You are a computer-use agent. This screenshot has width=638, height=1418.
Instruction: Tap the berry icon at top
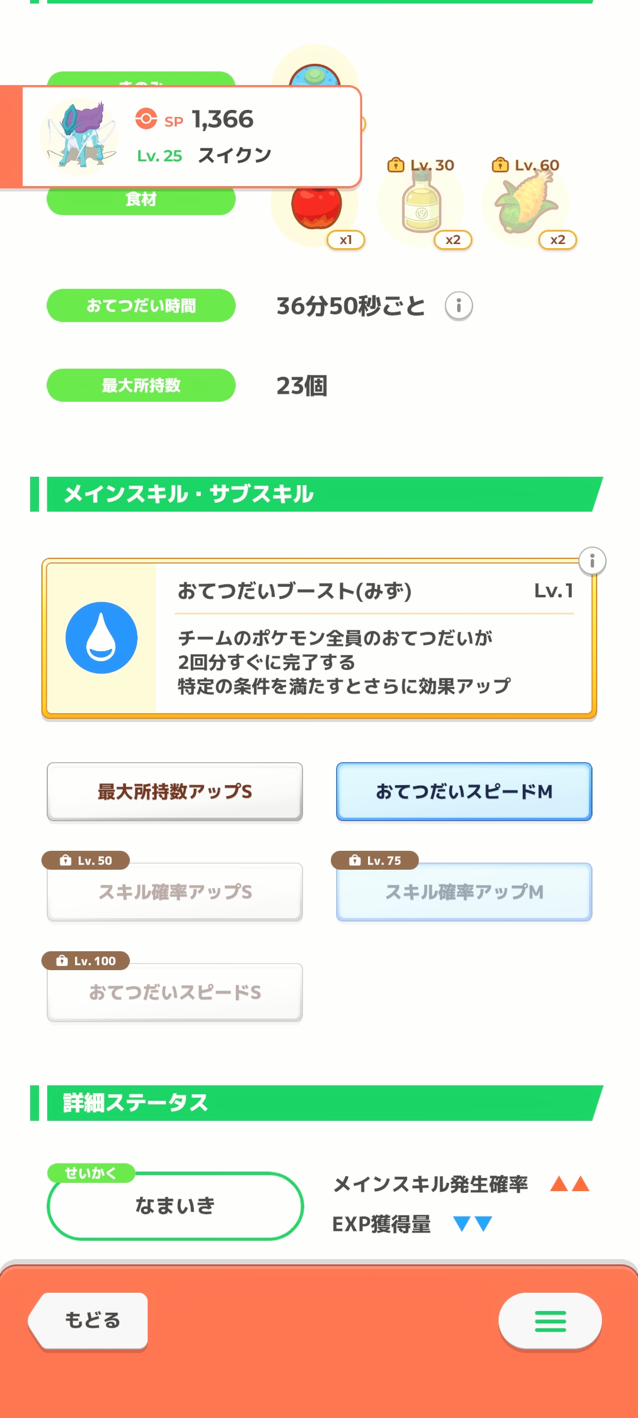coord(316,72)
